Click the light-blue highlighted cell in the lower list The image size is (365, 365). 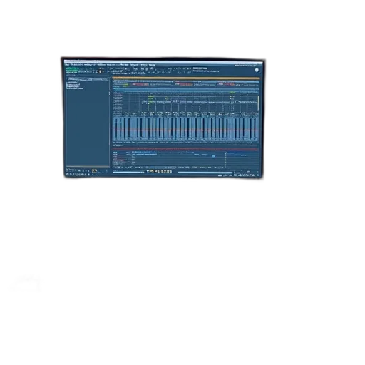point(213,156)
